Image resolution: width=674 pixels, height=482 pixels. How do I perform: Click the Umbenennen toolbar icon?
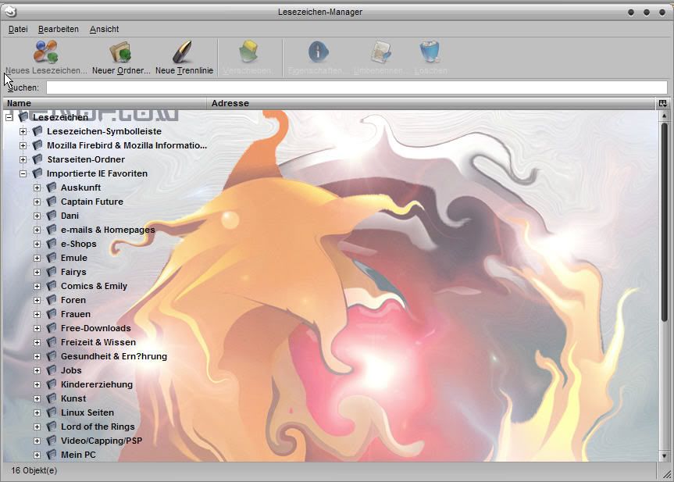[x=380, y=52]
